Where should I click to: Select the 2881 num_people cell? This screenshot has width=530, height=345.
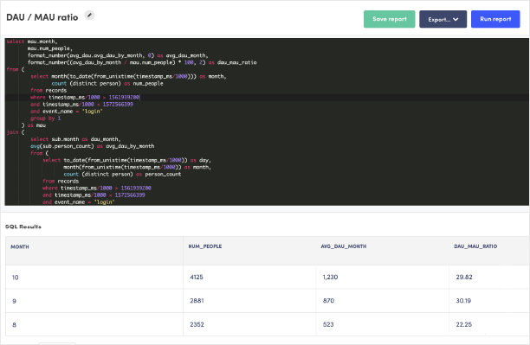(x=249, y=301)
